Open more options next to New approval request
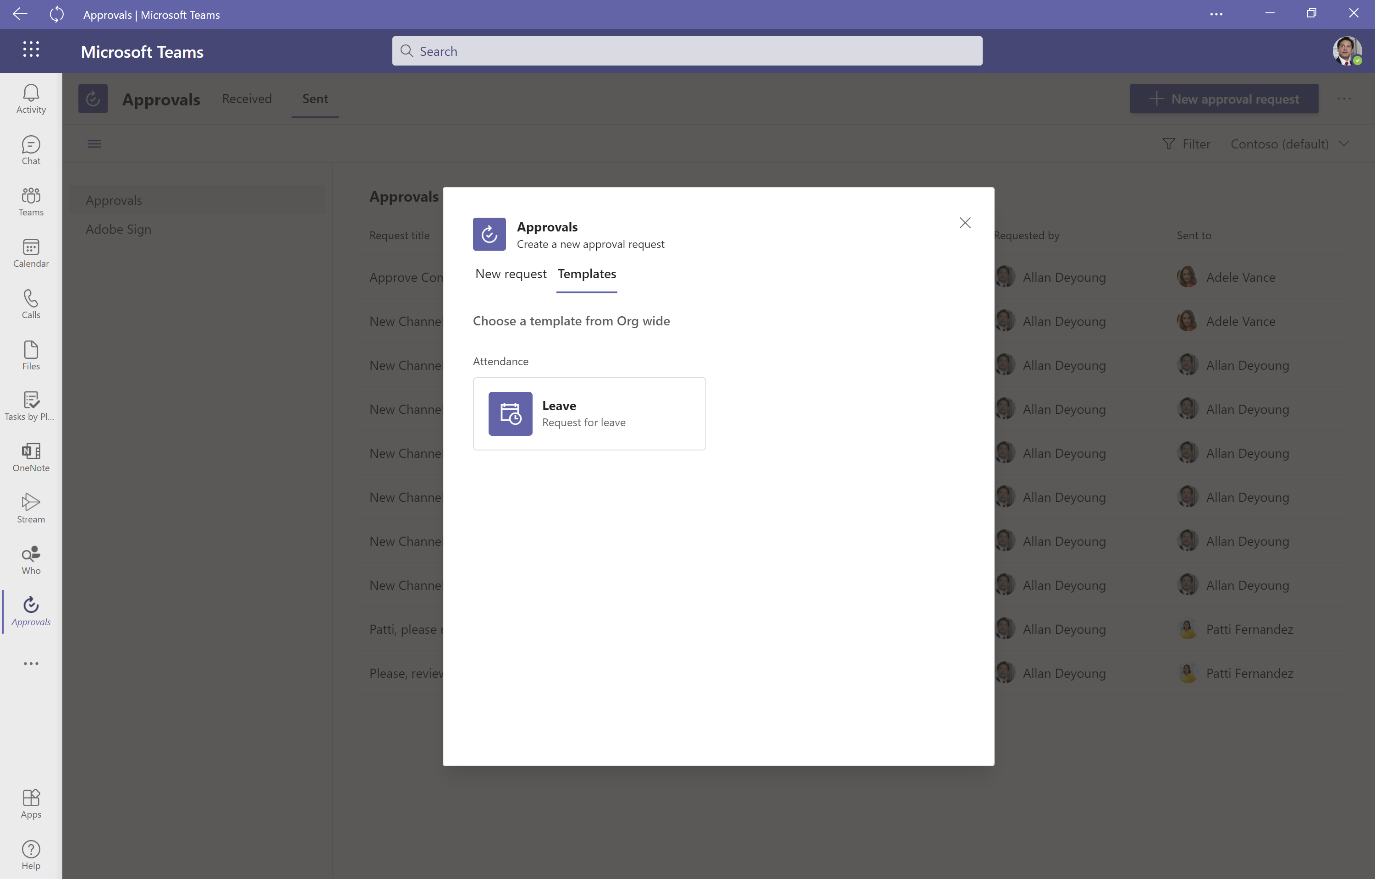The width and height of the screenshot is (1375, 879). (1343, 98)
